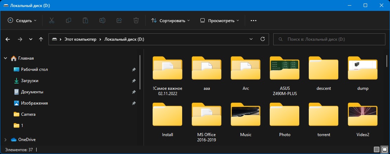Switch to large icons view in status bar

tap(384, 149)
